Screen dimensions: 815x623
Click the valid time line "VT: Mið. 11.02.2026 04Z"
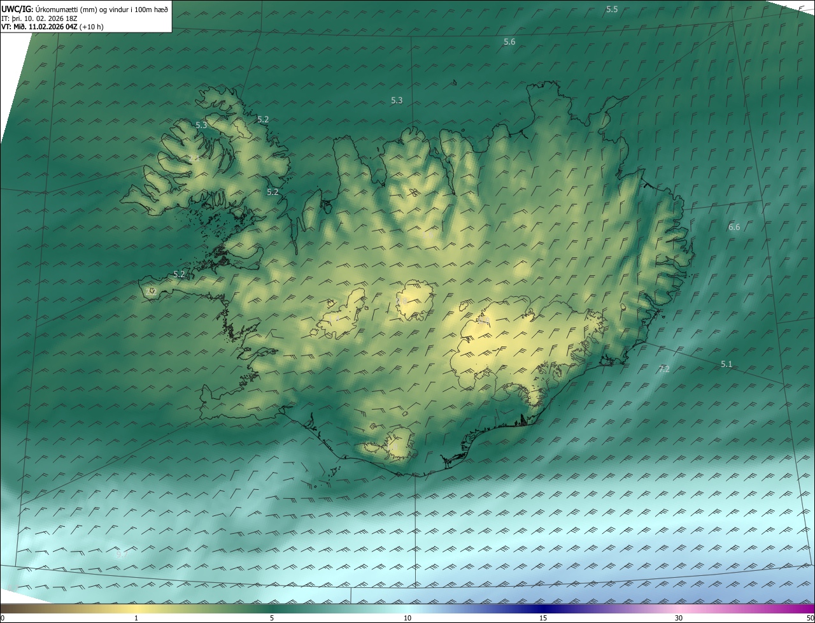pos(39,27)
